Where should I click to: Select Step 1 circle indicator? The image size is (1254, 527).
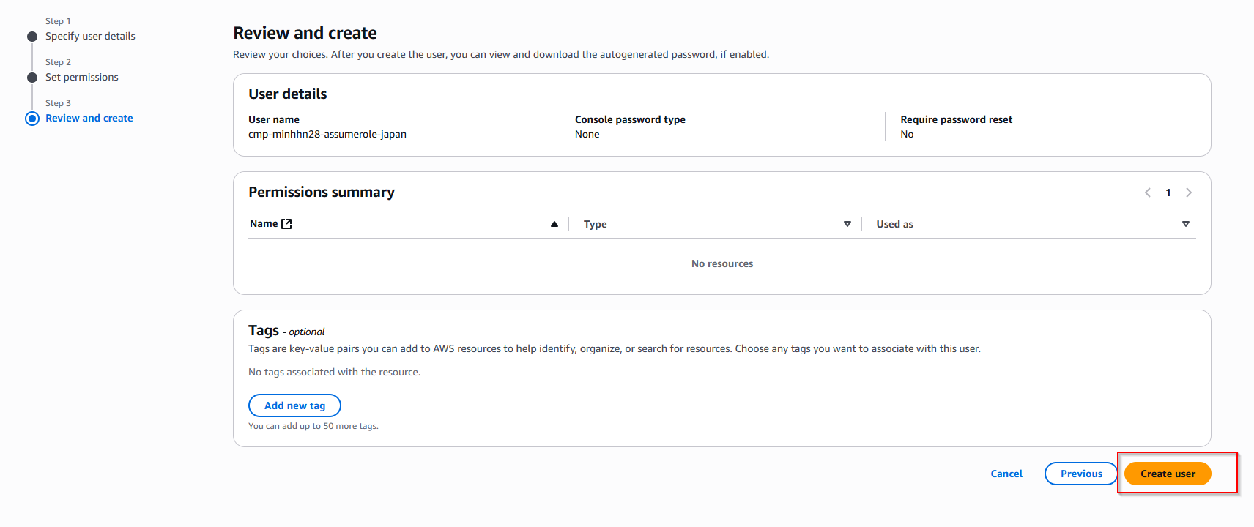[x=32, y=37]
